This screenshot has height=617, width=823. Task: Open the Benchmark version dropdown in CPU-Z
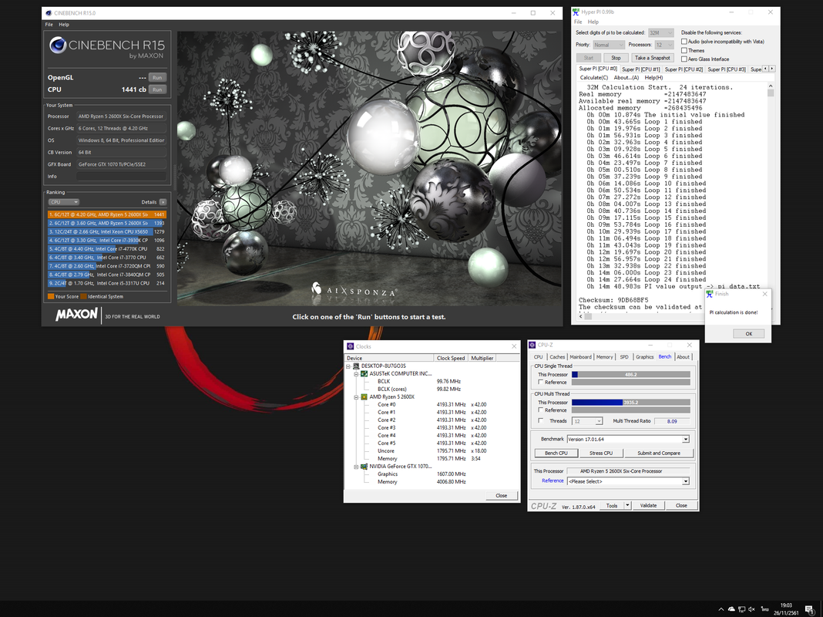[628, 439]
